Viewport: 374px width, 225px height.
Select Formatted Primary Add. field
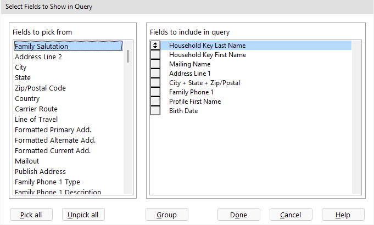[53, 130]
